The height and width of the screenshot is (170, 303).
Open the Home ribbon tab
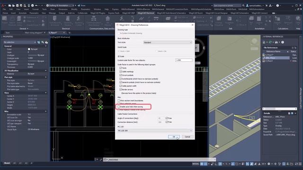click(5, 13)
